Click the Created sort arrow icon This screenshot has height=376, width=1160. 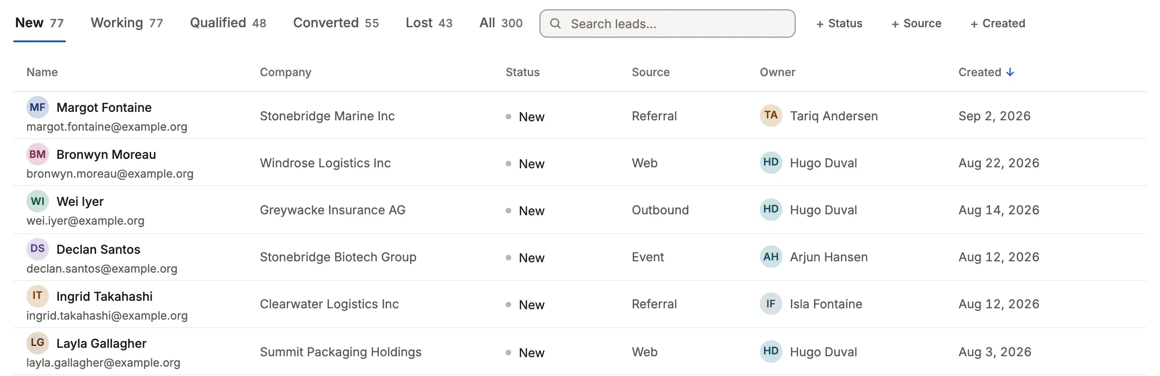point(1010,72)
